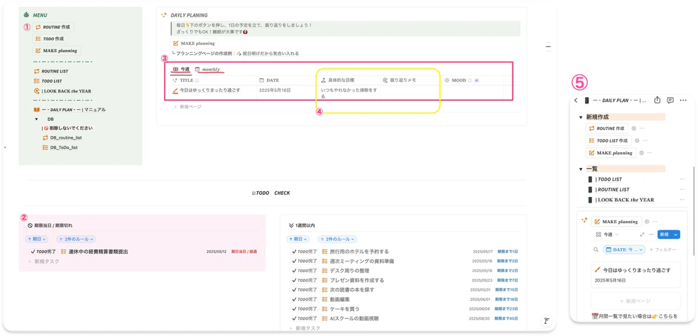Collapse the 一覧 section in the mobile view
This screenshot has width=698, height=336.
[581, 169]
